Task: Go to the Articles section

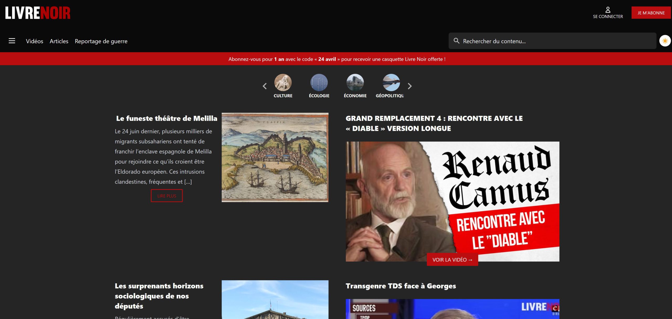Action: 59,41
